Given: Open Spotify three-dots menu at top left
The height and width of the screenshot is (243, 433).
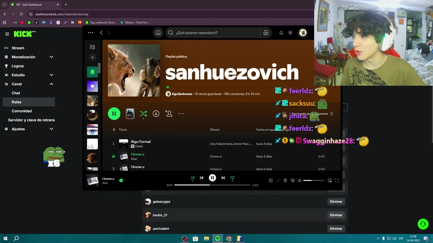Looking at the screenshot, I should pos(91,33).
